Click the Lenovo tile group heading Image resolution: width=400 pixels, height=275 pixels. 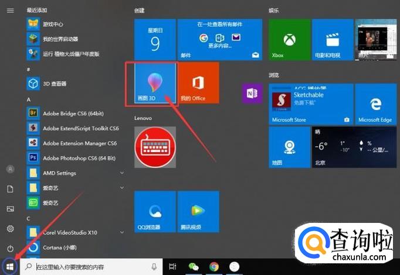point(143,118)
